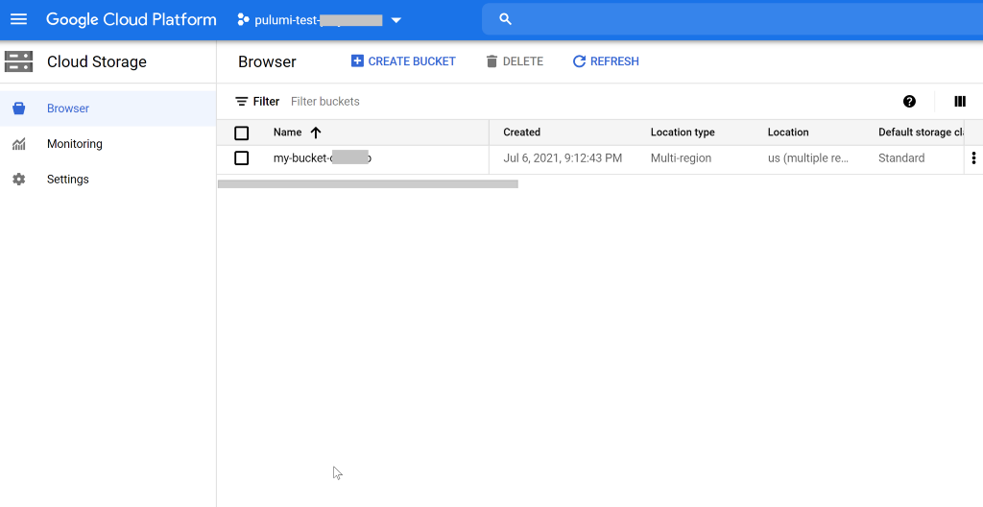Open the help question mark icon
The width and height of the screenshot is (983, 507).
(910, 102)
